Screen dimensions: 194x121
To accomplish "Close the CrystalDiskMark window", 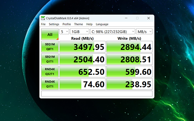I will click(x=149, y=18).
